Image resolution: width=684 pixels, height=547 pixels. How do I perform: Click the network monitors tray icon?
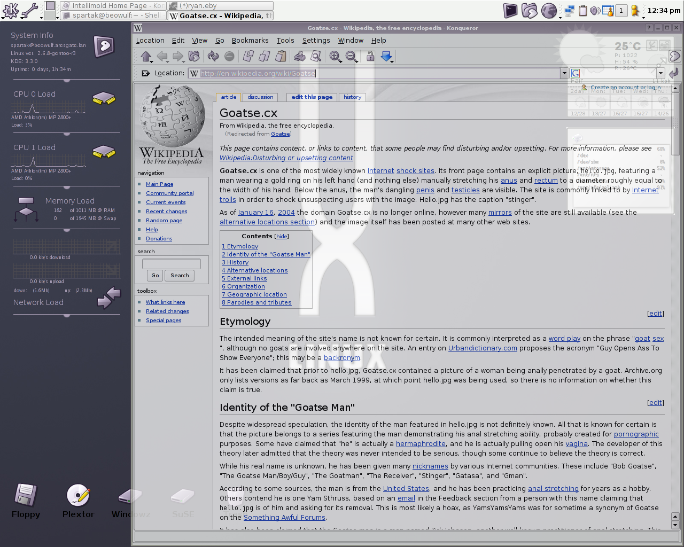coord(570,10)
